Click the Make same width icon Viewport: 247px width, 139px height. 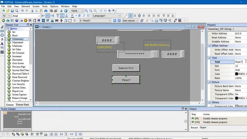click(71, 134)
